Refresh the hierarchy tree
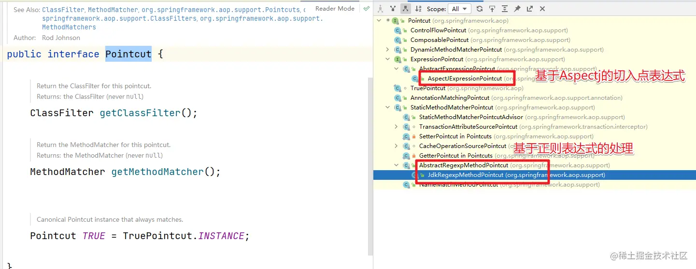The width and height of the screenshot is (696, 269). click(480, 9)
